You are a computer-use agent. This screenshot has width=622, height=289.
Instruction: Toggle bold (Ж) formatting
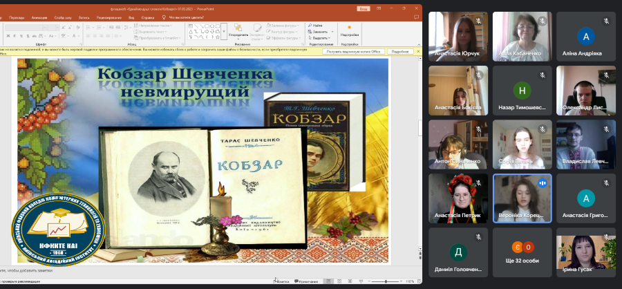[x=8, y=36]
